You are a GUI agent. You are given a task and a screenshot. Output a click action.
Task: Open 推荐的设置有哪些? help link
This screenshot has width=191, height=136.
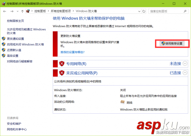tap(72, 52)
